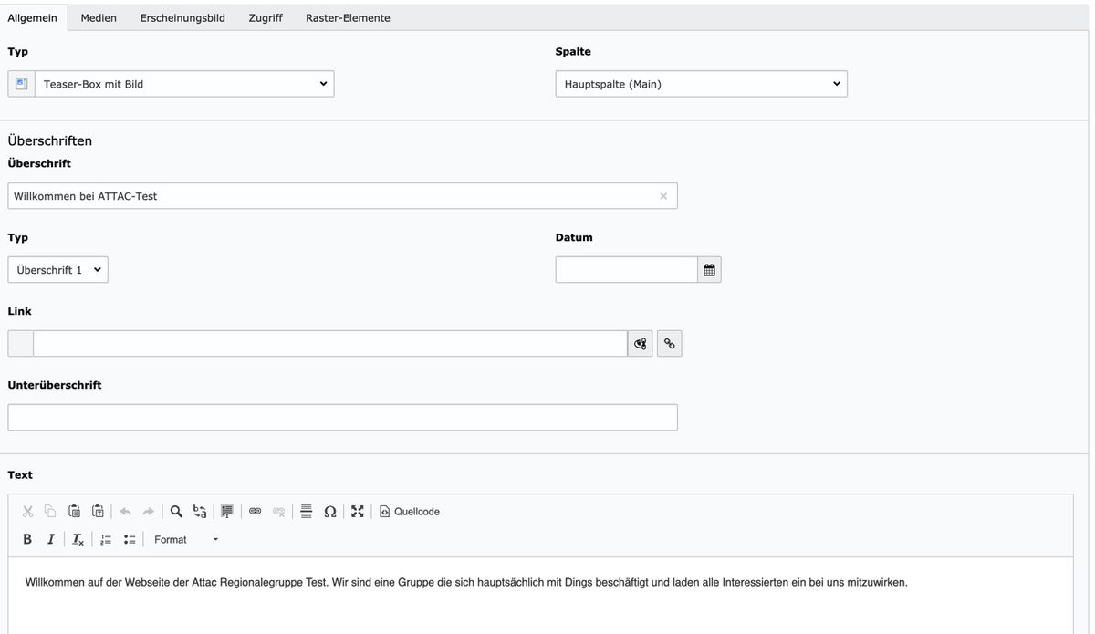Click the Cut icon in editor toolbar

coord(27,512)
